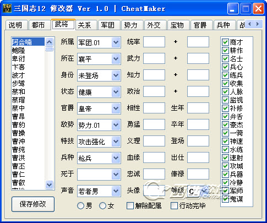The height and width of the screenshot is (223, 267).
Task: Open the 所在 dropdown showing 襄平
Action: coord(116,59)
